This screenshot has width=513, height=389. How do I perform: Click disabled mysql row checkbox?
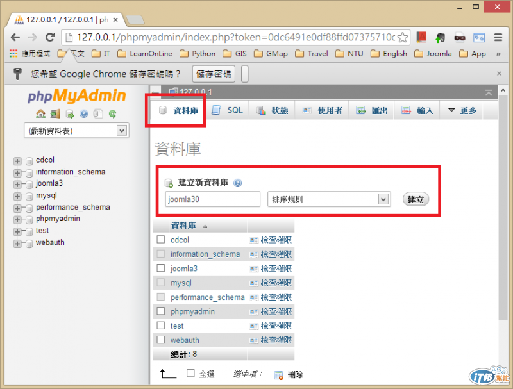point(161,283)
